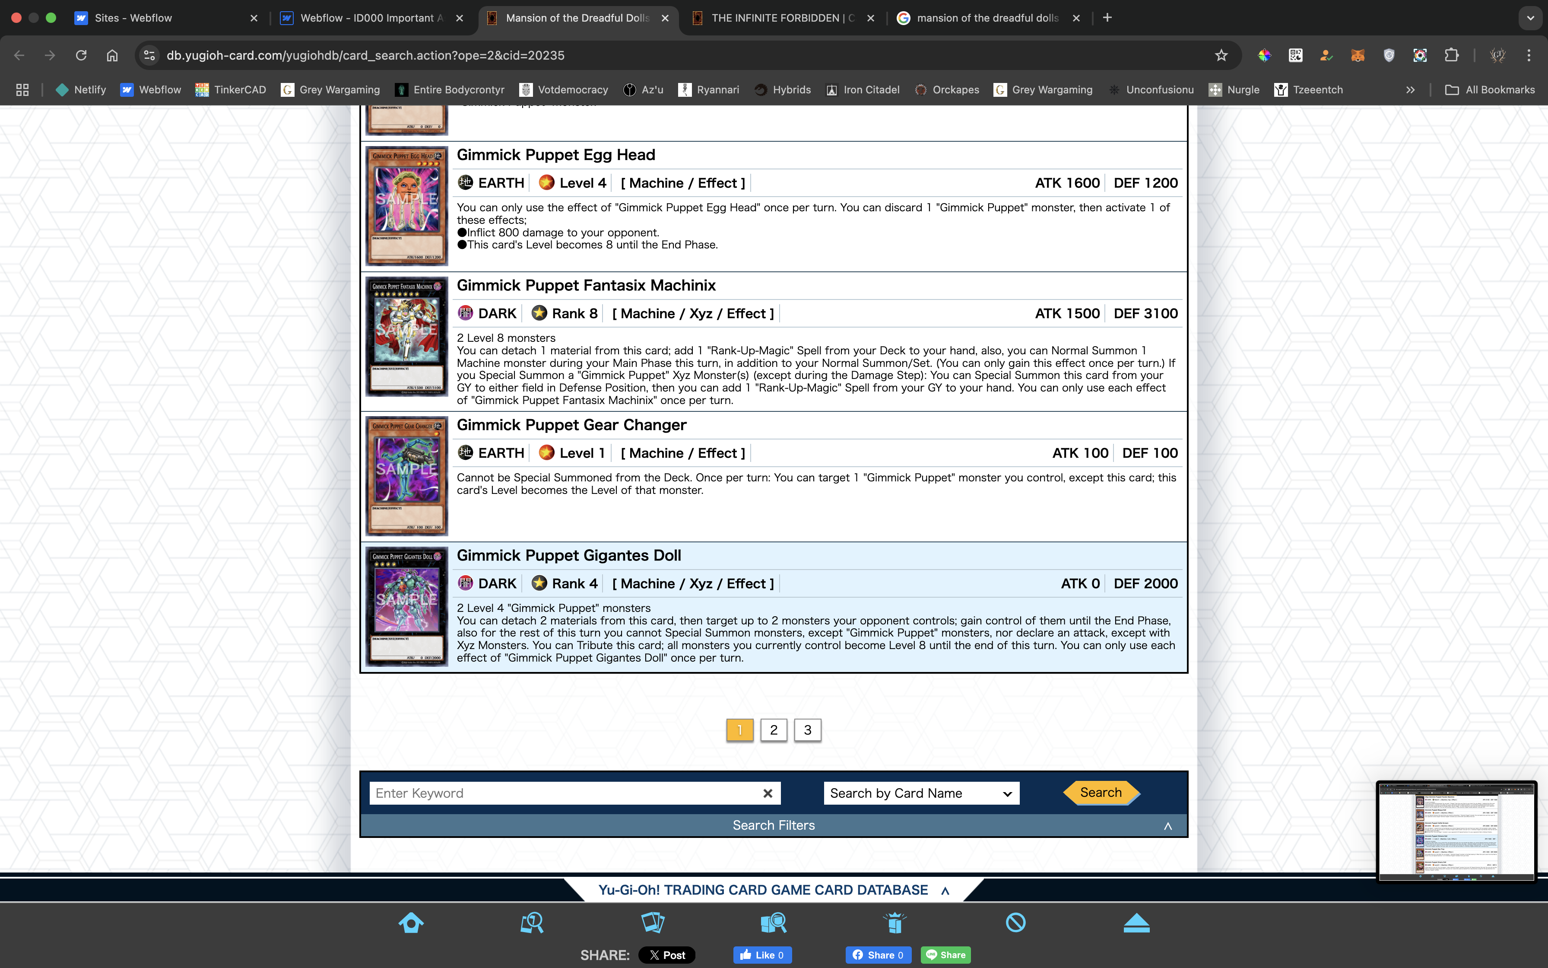Open Gimmick Puppet Gigantes Doll card link
The width and height of the screenshot is (1548, 968).
click(x=568, y=555)
